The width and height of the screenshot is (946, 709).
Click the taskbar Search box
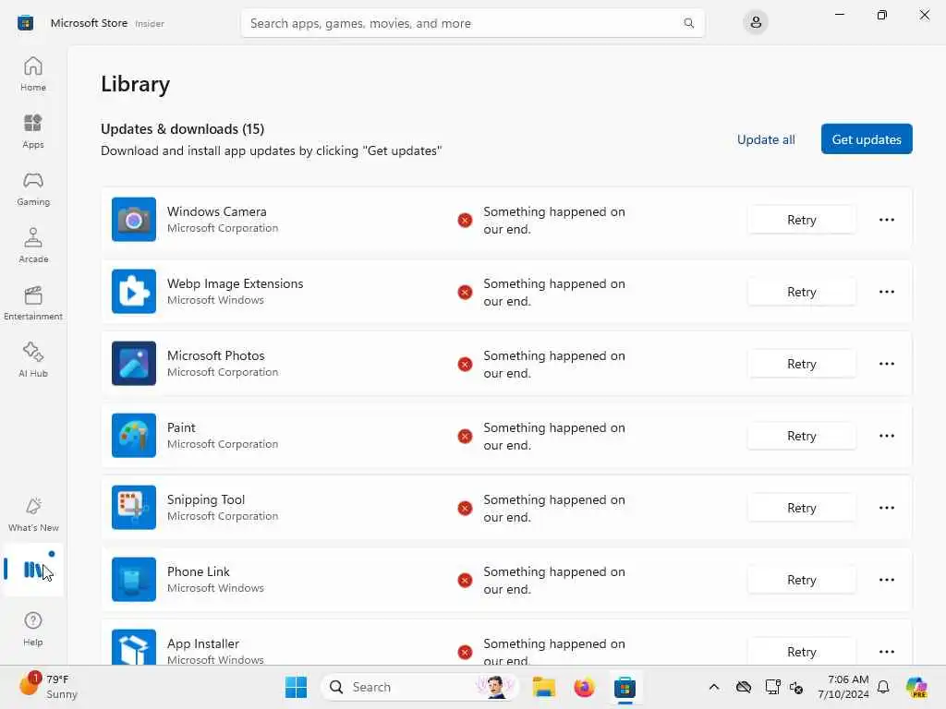420,687
